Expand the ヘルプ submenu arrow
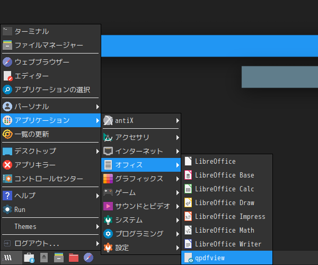Screen dimensions: 318x265 point(98,196)
